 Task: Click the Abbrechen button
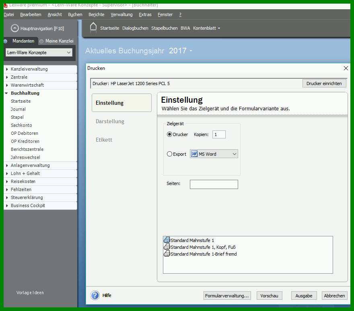334,296
